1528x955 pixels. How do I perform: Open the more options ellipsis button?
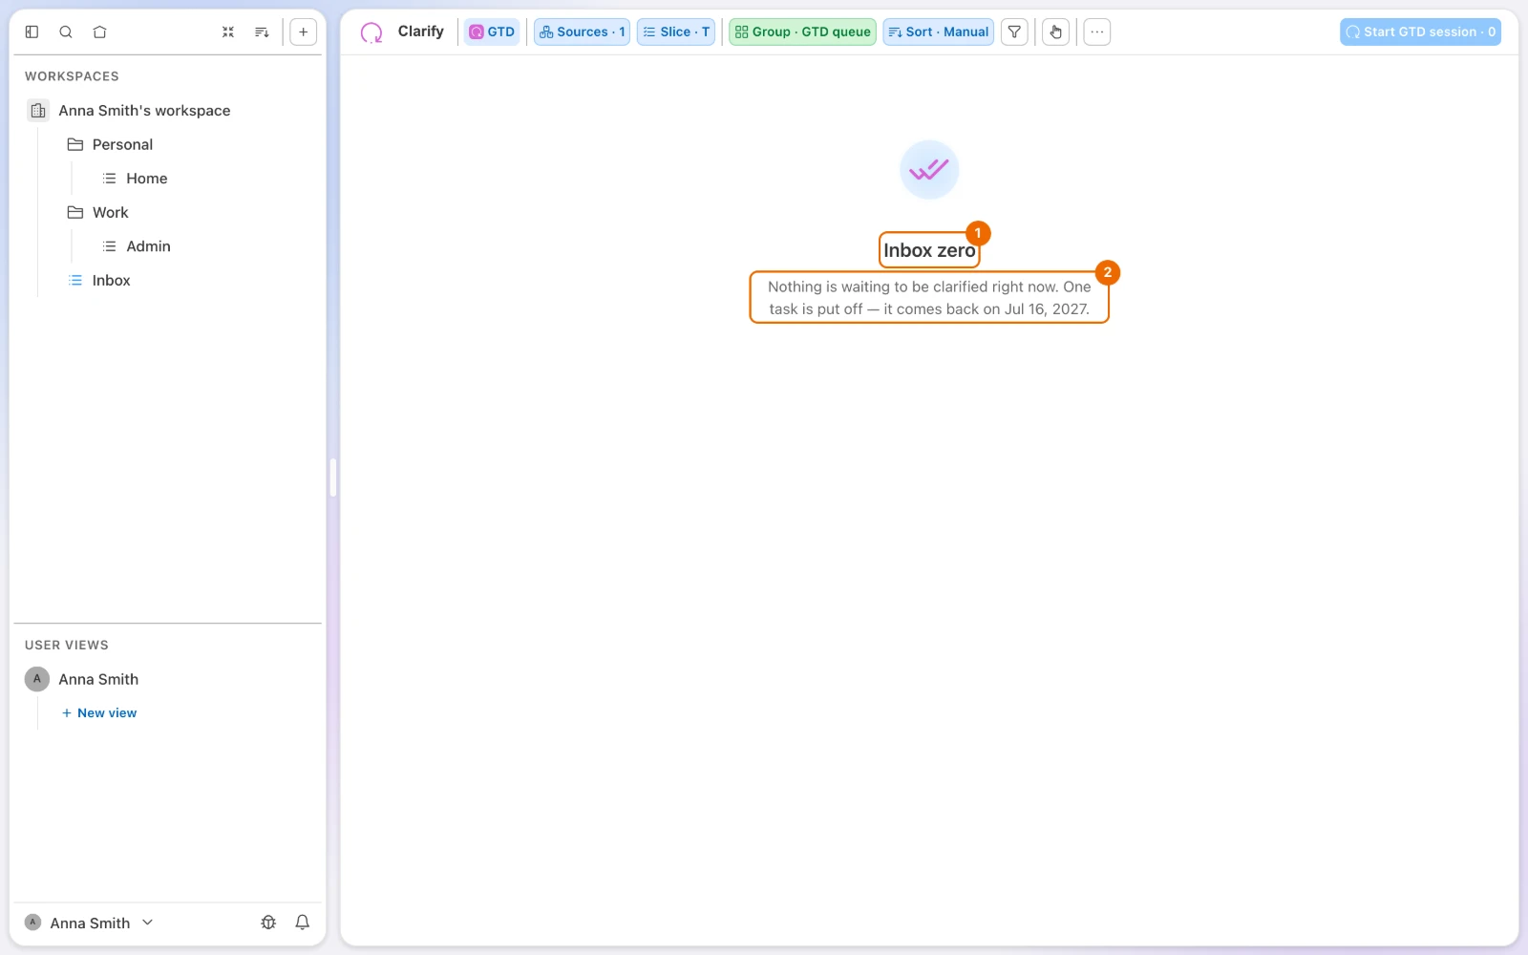coord(1097,32)
